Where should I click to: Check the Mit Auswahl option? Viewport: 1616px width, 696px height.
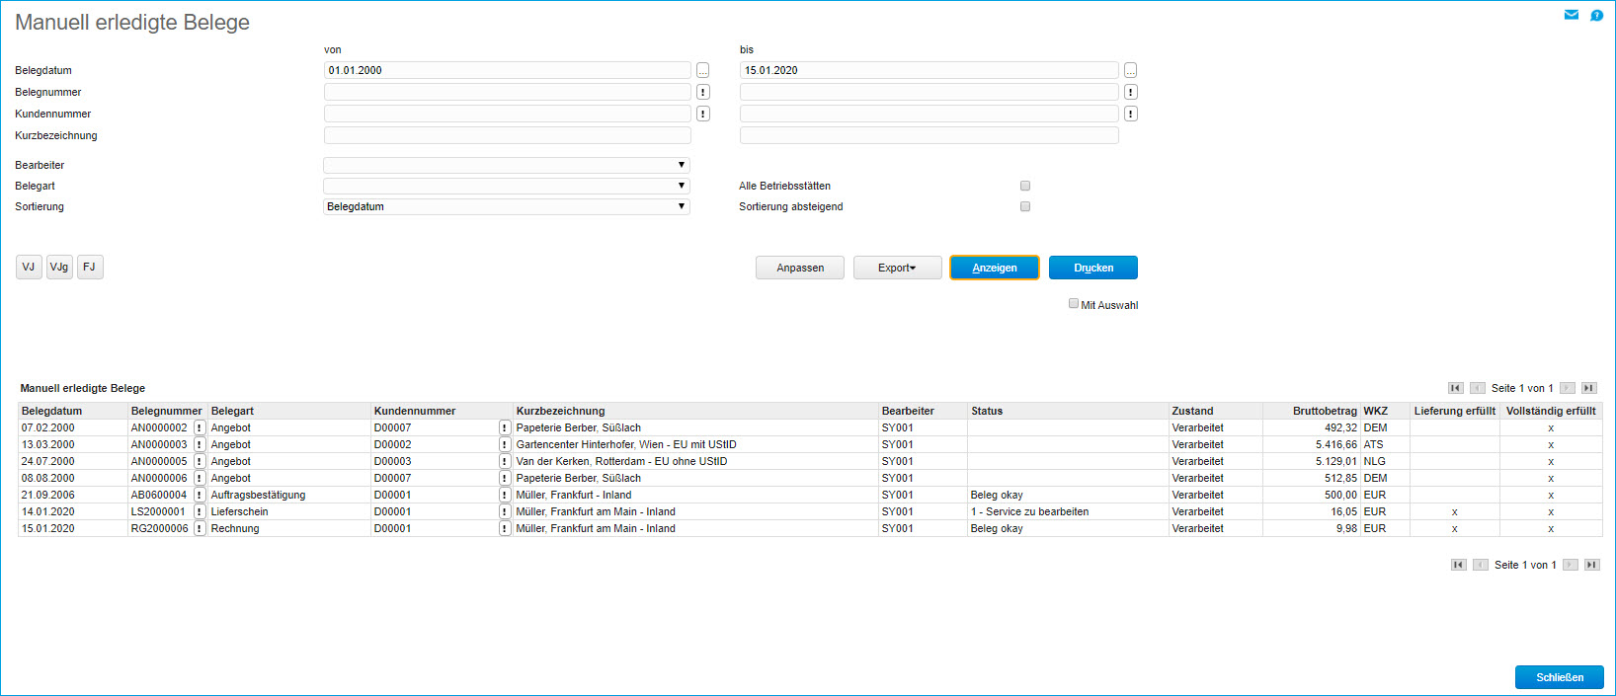[x=1073, y=304]
